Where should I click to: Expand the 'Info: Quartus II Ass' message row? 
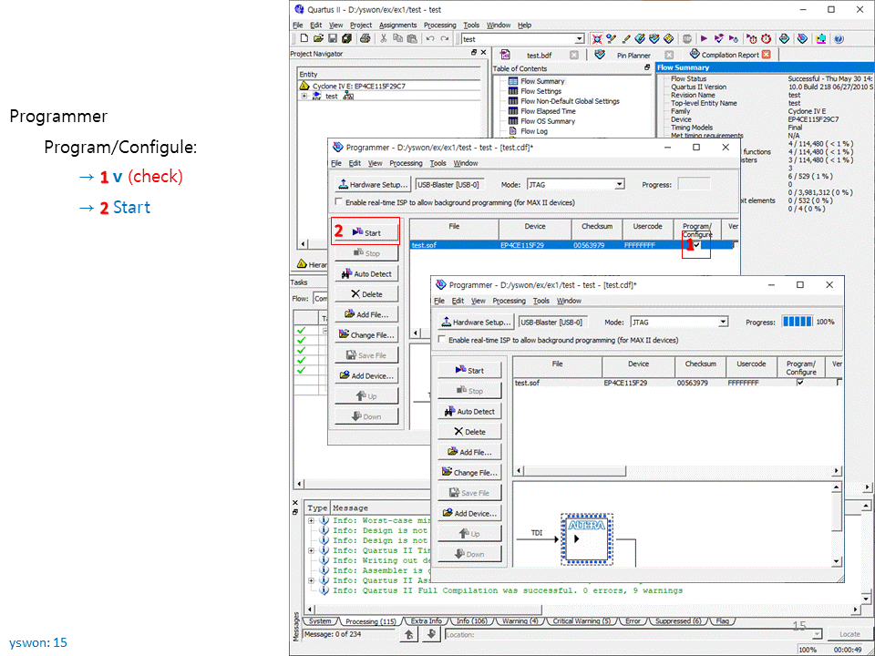312,580
